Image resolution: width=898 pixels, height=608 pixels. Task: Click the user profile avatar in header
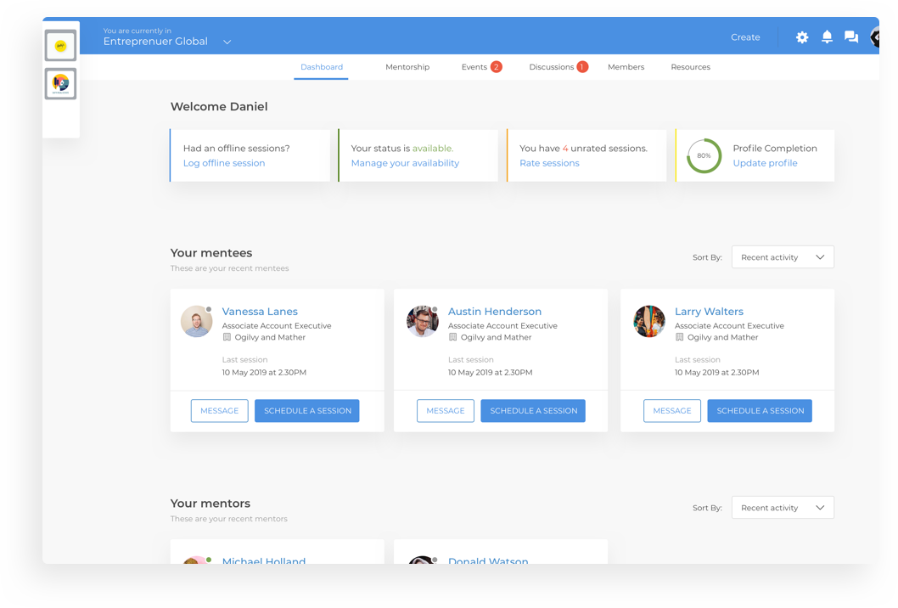point(874,37)
